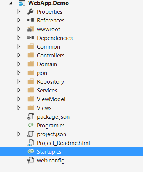
Task: Click the References node icon
Action: 30,20
